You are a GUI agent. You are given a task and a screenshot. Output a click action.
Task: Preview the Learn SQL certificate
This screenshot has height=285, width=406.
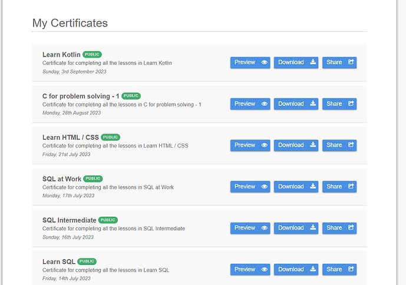tap(250, 270)
